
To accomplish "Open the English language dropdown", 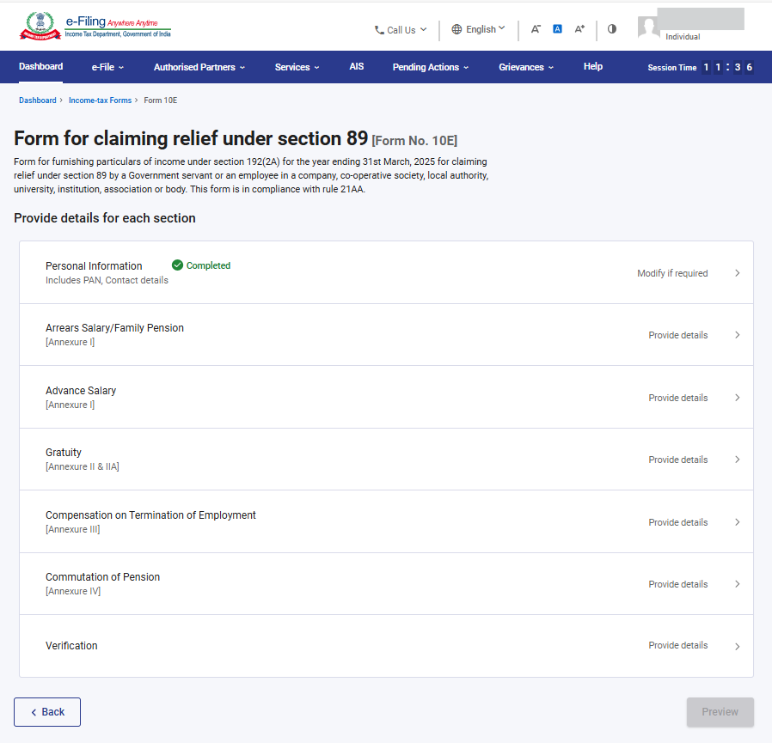I will pyautogui.click(x=479, y=29).
